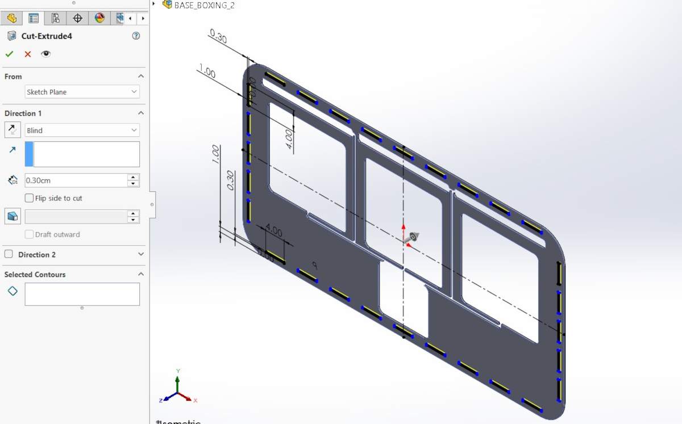Viewport: 682px width, 424px height.
Task: Expand the Direction 2 section
Action: coord(141,254)
